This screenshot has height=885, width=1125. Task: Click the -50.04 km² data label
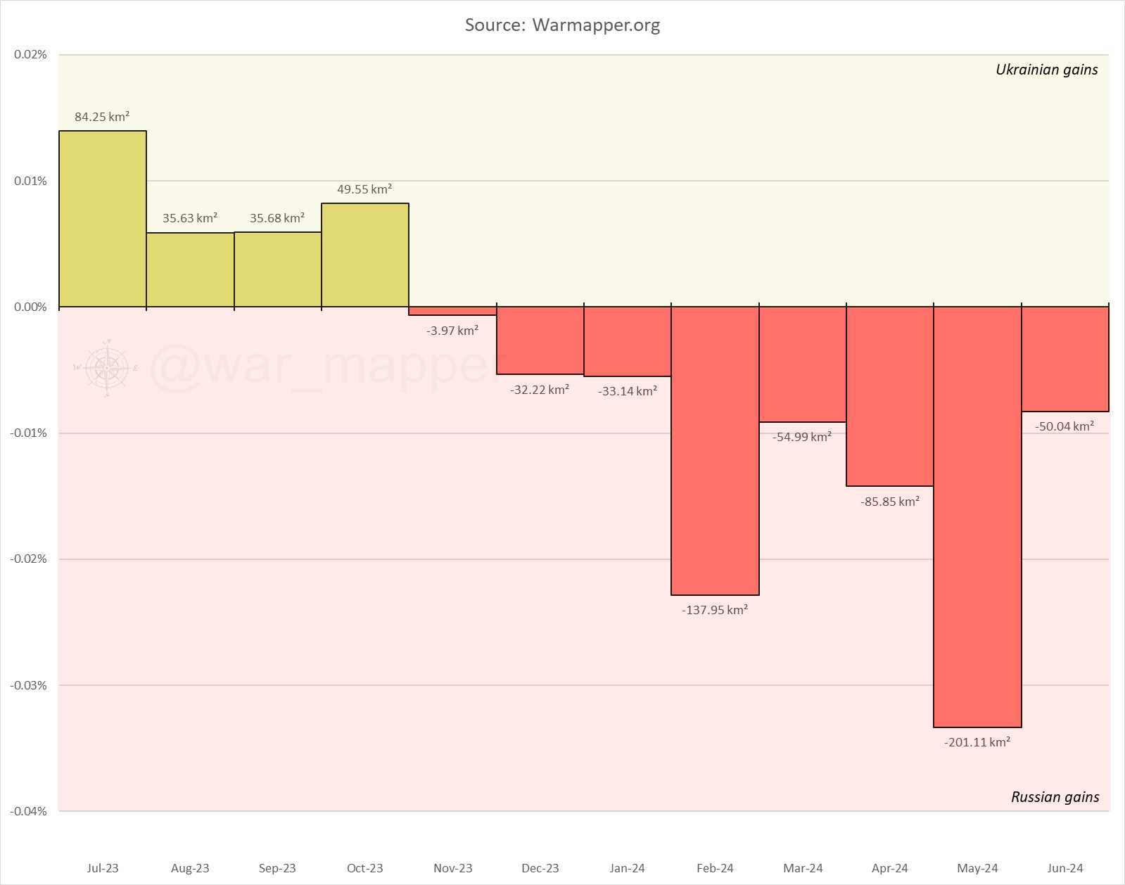[x=1064, y=426]
